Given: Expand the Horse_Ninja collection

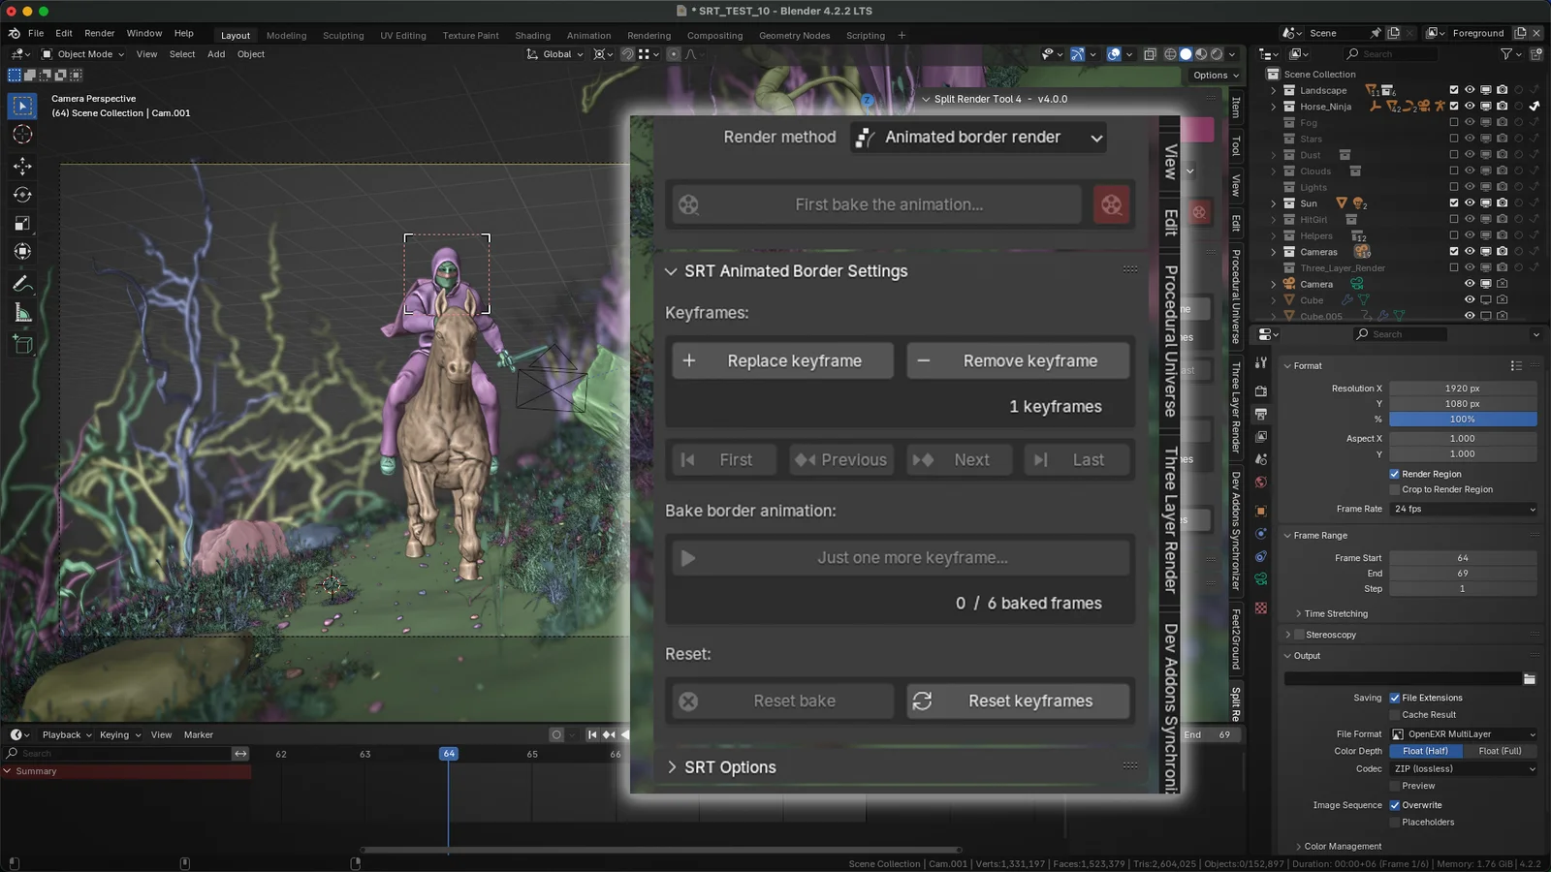Looking at the screenshot, I should 1273,106.
